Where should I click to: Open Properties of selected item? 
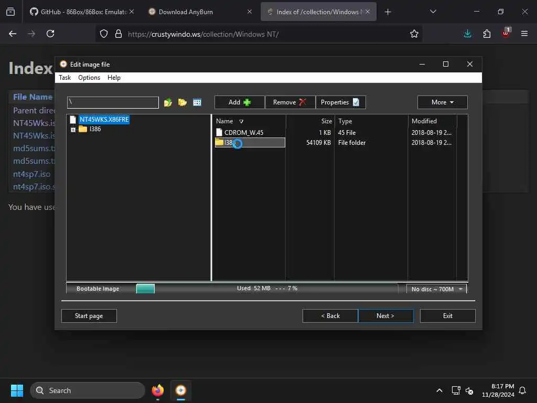point(340,102)
